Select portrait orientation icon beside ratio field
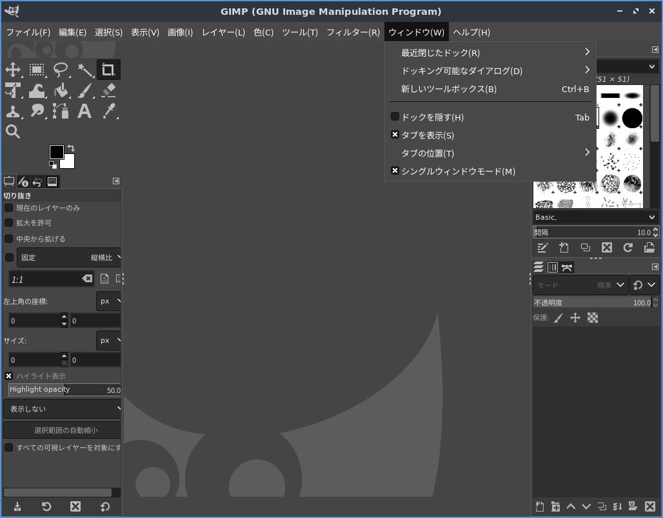 tap(104, 278)
